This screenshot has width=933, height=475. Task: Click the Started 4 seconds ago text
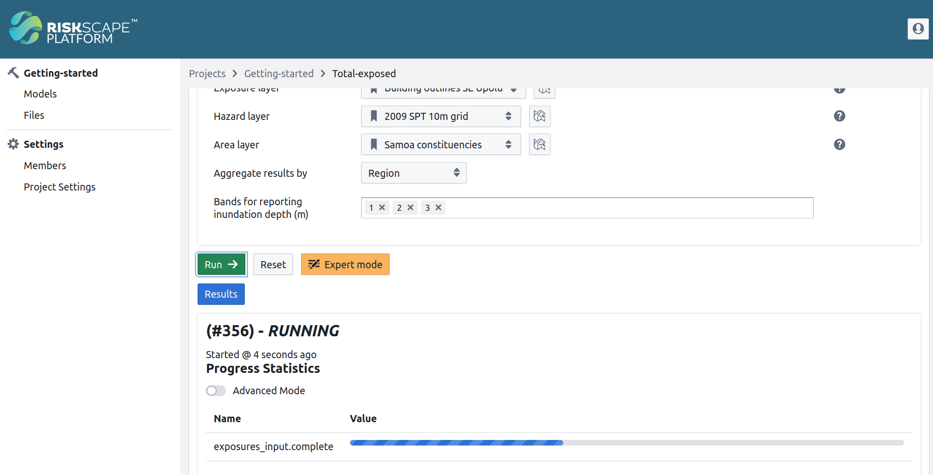click(261, 355)
